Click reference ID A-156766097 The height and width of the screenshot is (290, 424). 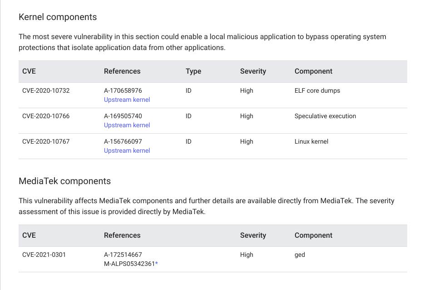123,141
